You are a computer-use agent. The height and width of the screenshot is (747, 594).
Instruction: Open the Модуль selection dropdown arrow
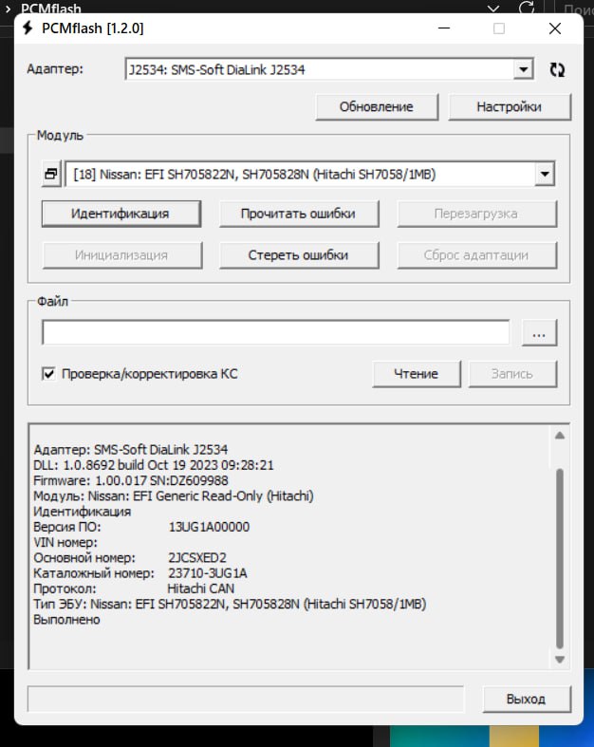[x=545, y=174]
